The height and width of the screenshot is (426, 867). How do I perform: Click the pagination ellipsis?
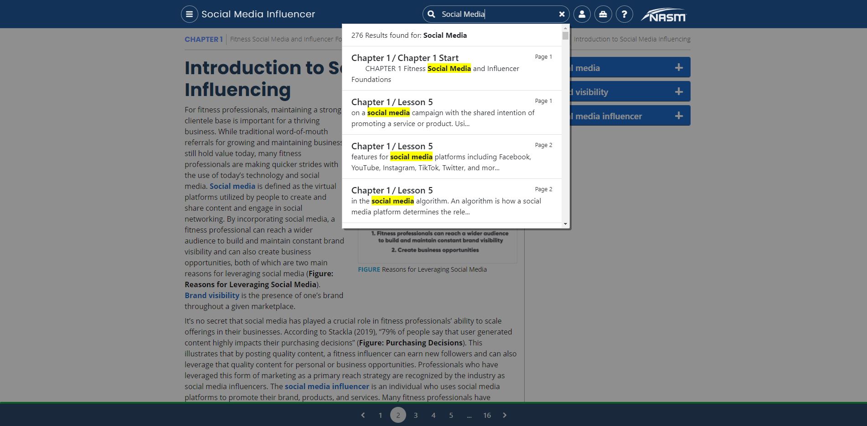point(469,415)
